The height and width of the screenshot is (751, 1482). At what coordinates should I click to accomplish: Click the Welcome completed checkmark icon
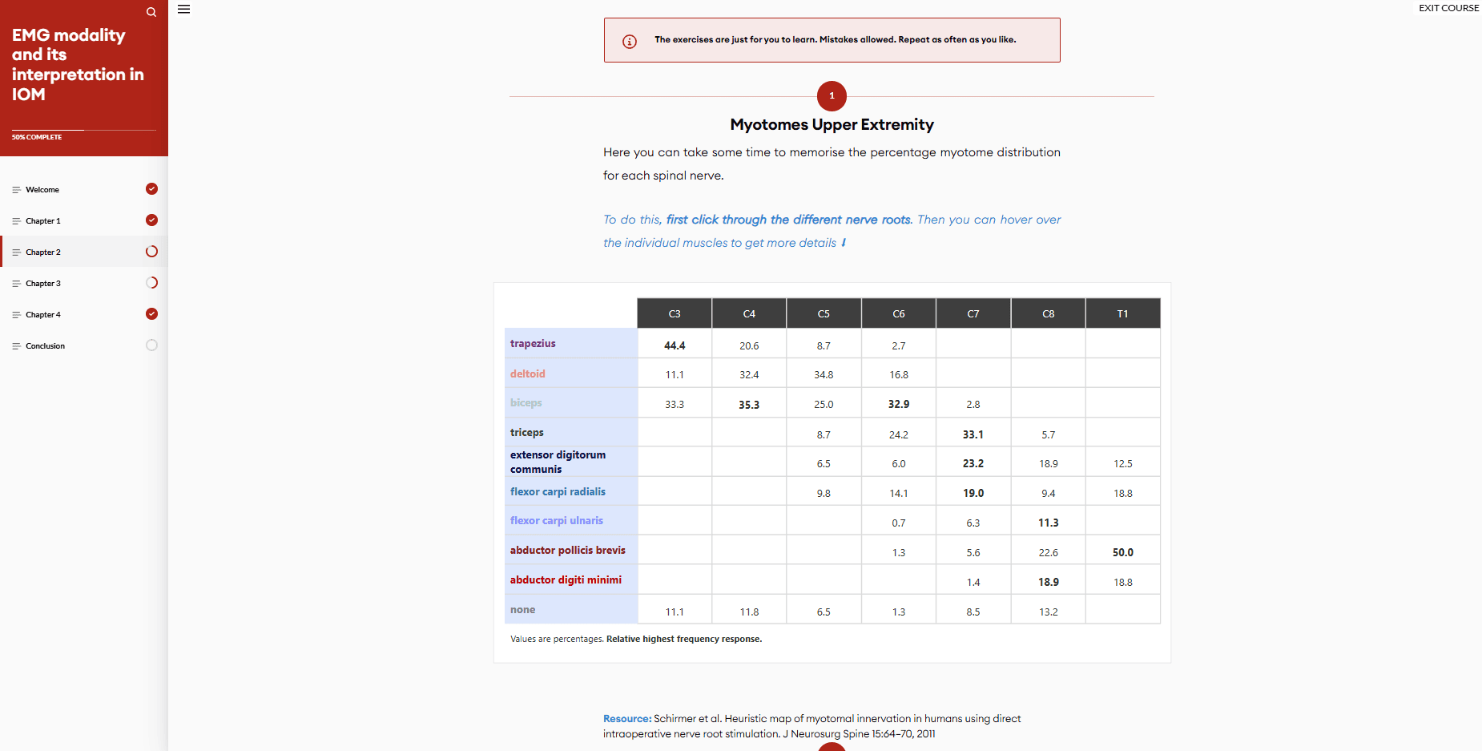(151, 189)
